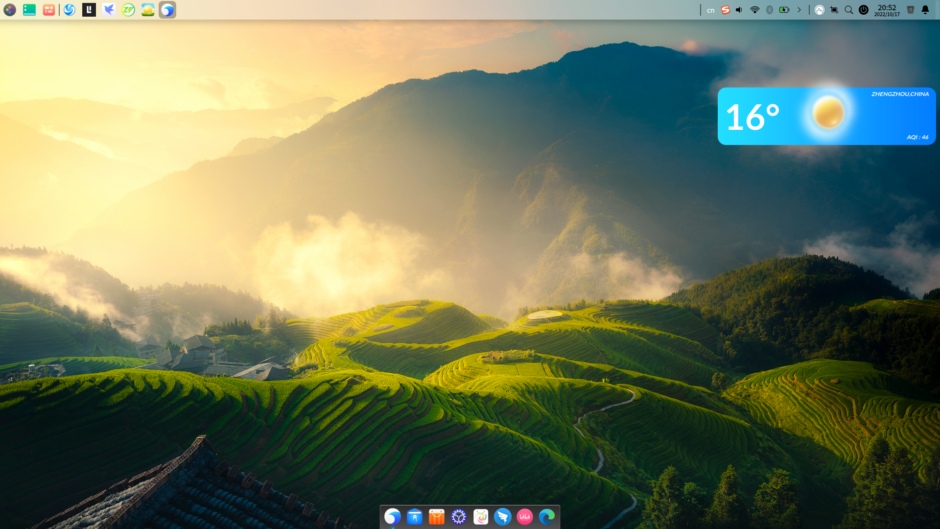This screenshot has height=529, width=940.
Task: Open the power button menu in tray
Action: (x=864, y=10)
